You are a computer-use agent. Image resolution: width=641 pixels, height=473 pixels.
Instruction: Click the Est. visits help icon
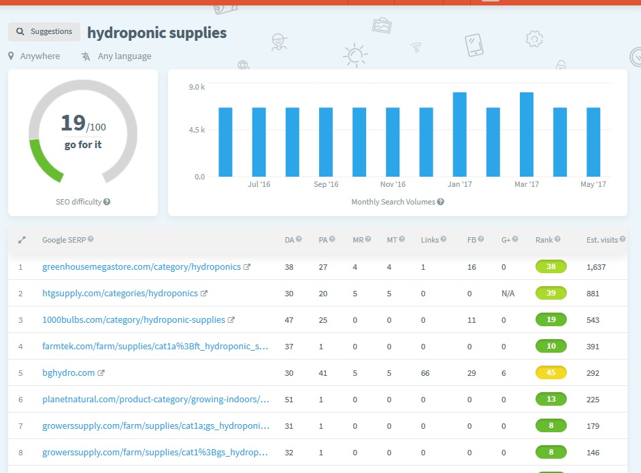(x=622, y=239)
